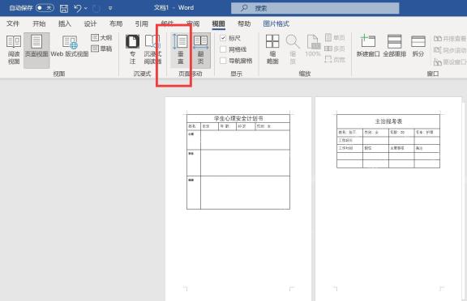467x301 pixels.
Task: Select 垂直 vertical page movement
Action: [181, 49]
